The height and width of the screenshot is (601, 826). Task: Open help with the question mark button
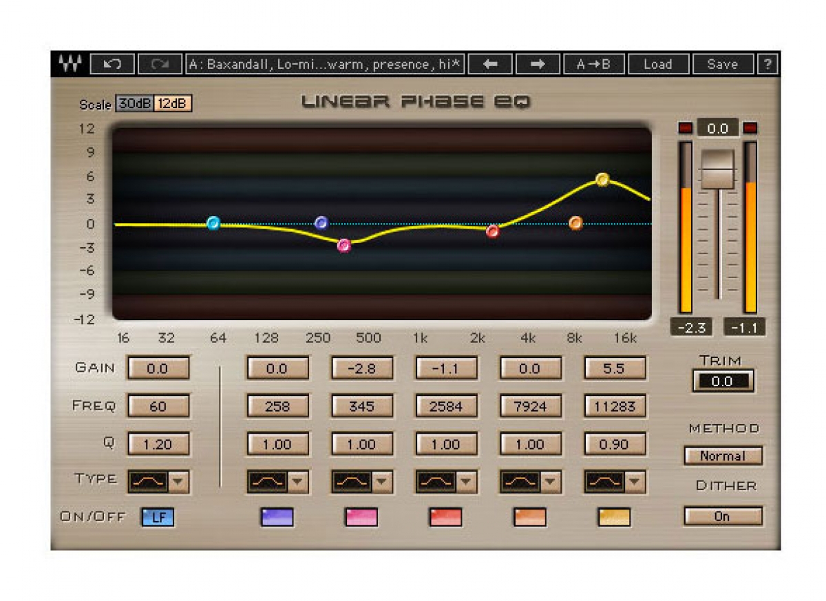(767, 64)
